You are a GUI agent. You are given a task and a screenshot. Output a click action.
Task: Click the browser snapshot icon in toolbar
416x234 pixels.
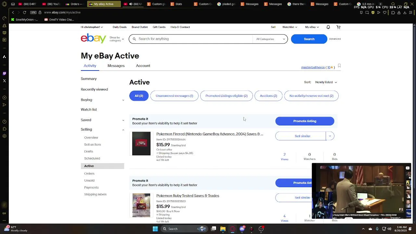pos(367,13)
